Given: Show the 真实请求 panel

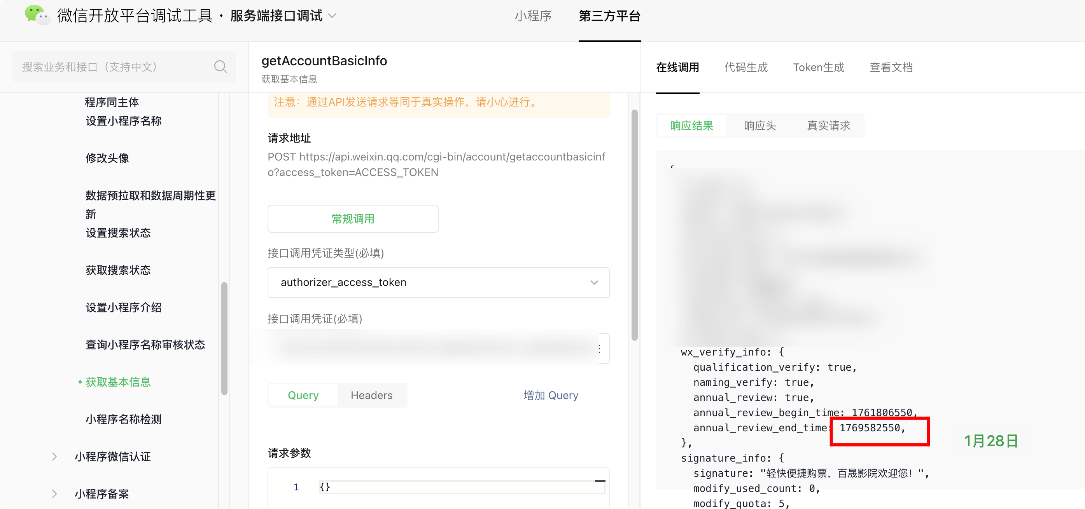Looking at the screenshot, I should pyautogui.click(x=828, y=126).
